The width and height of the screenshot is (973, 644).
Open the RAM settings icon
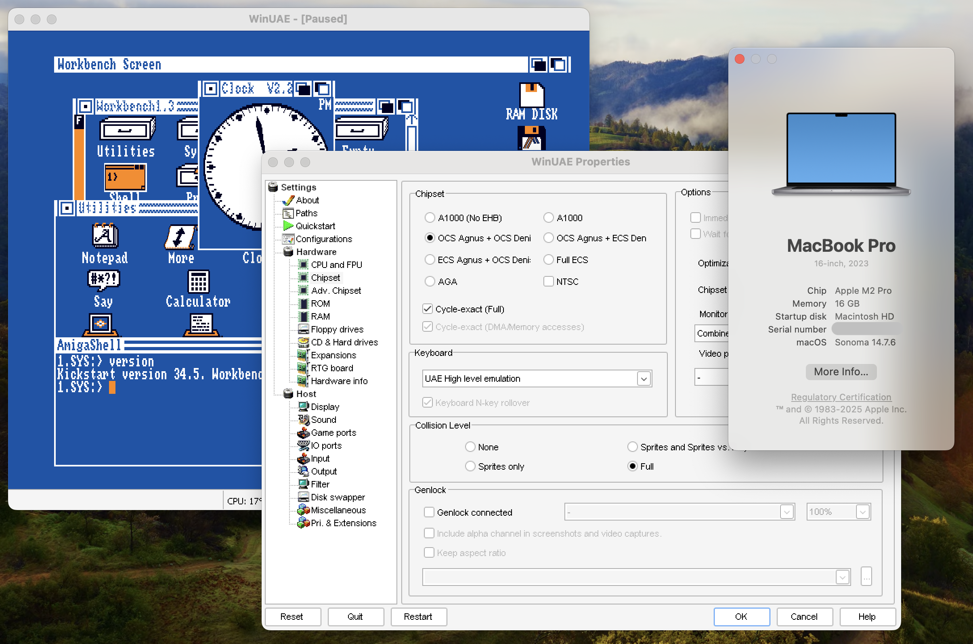[x=303, y=316]
